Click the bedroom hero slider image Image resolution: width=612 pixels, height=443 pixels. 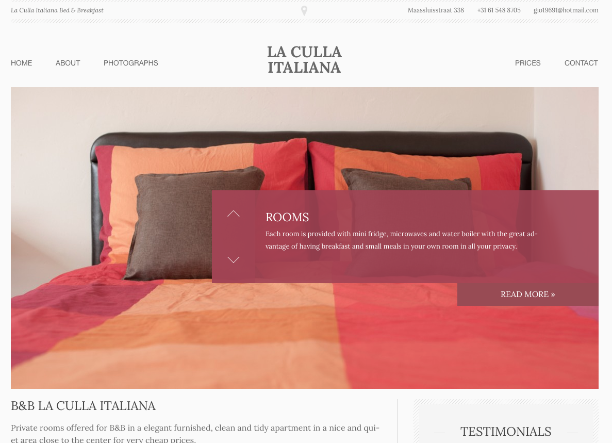111,234
